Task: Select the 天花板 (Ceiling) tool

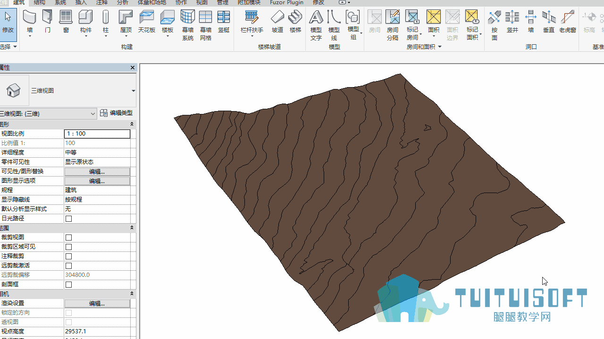Action: coord(147,23)
